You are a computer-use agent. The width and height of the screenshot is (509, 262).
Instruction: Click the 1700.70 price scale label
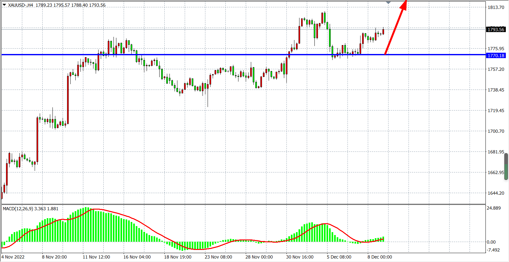(x=496, y=131)
